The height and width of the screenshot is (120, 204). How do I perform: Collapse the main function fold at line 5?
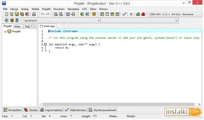click(45, 44)
